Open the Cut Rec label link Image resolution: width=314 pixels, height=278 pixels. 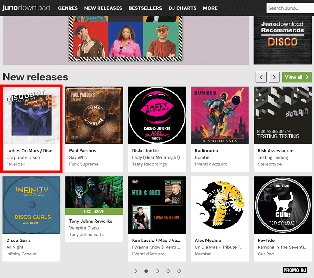pyautogui.click(x=266, y=254)
